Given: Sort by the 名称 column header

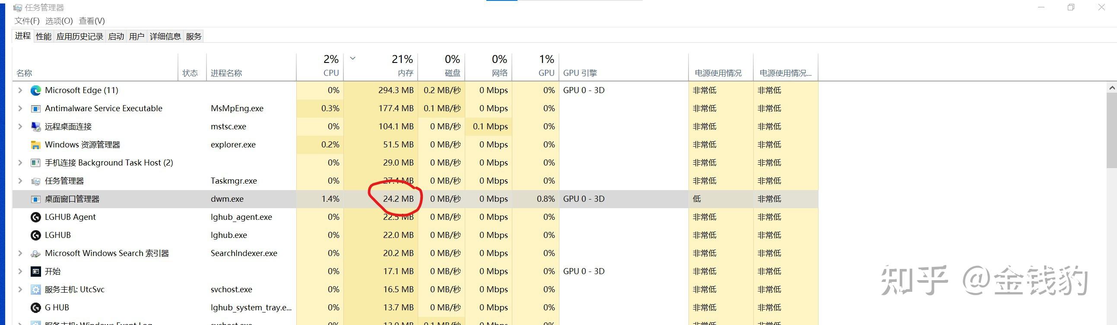Looking at the screenshot, I should pyautogui.click(x=95, y=67).
